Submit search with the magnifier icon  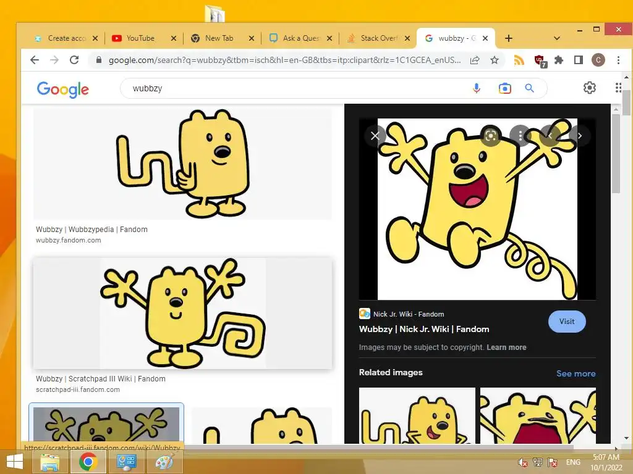coord(529,88)
